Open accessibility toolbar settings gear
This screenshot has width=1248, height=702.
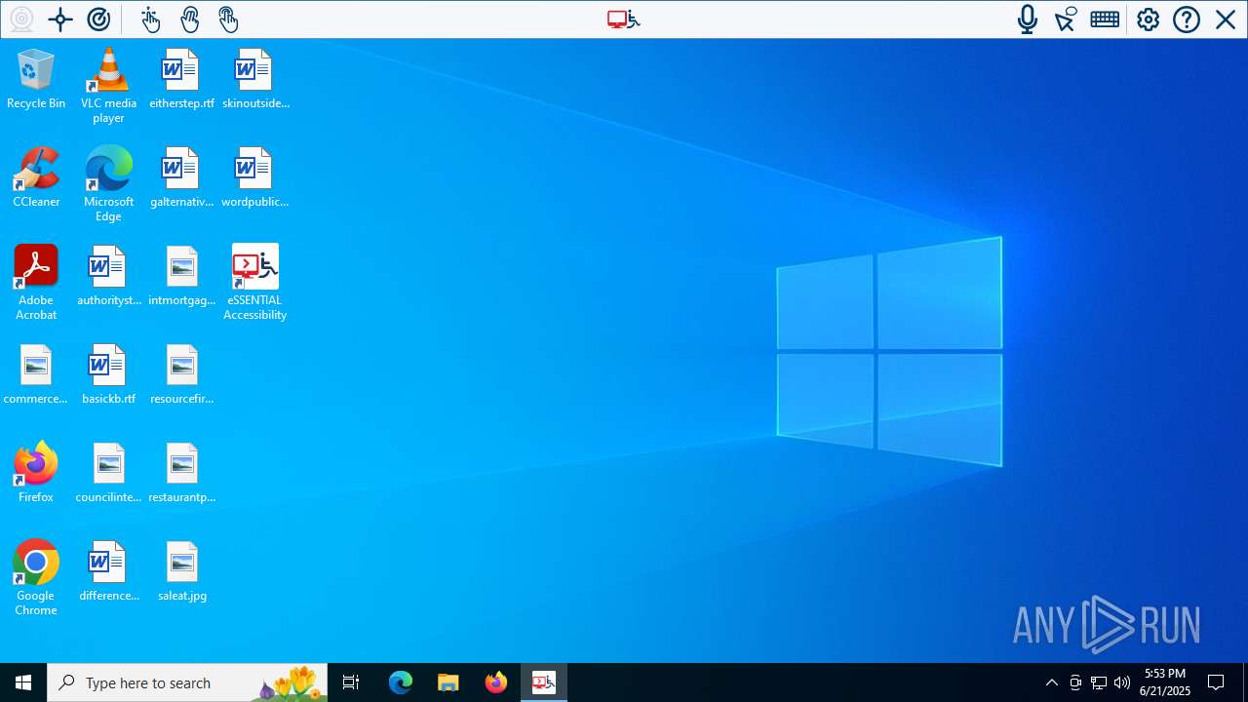tap(1148, 19)
